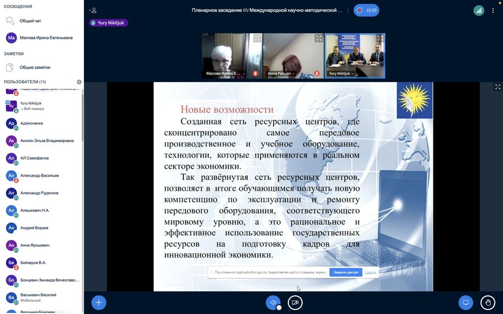Open Общие заметки shared notes
This screenshot has height=314, width=503.
34,67
